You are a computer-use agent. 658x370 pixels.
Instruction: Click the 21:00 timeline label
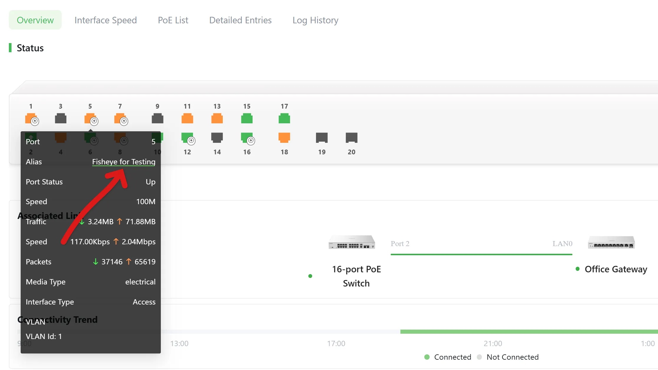(x=493, y=343)
